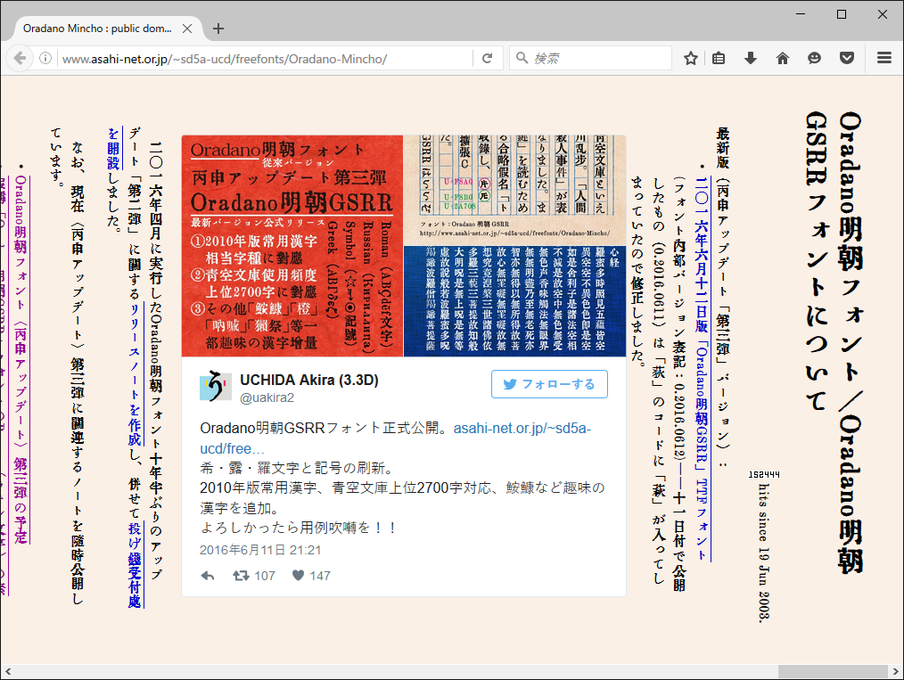This screenshot has height=680, width=904.
Task: Open the downloads arrow icon
Action: pyautogui.click(x=750, y=58)
